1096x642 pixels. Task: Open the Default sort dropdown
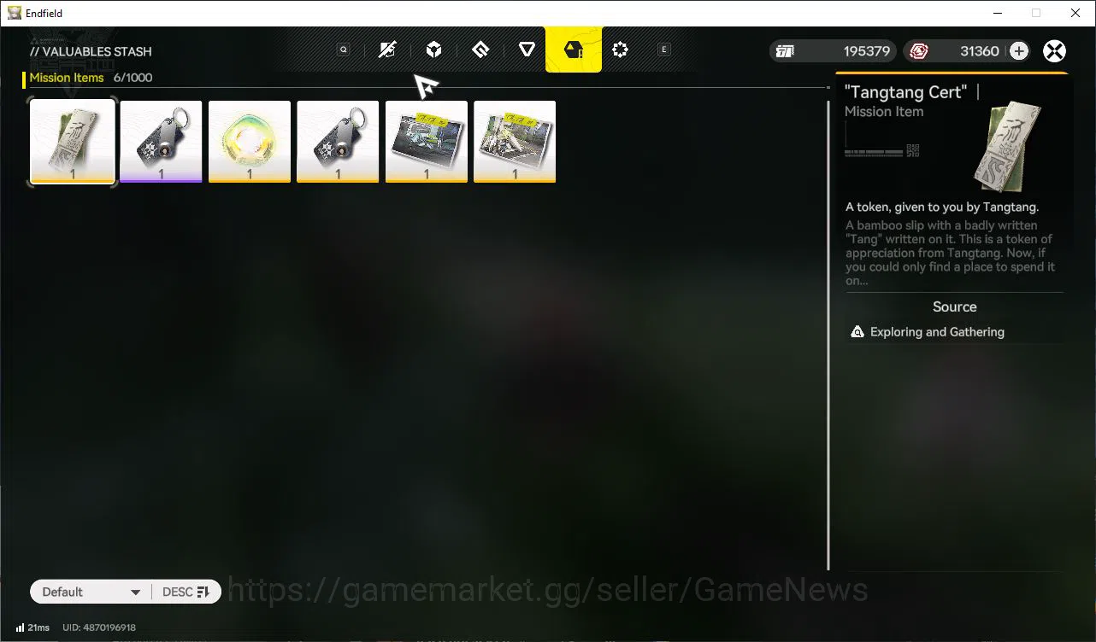pos(91,592)
